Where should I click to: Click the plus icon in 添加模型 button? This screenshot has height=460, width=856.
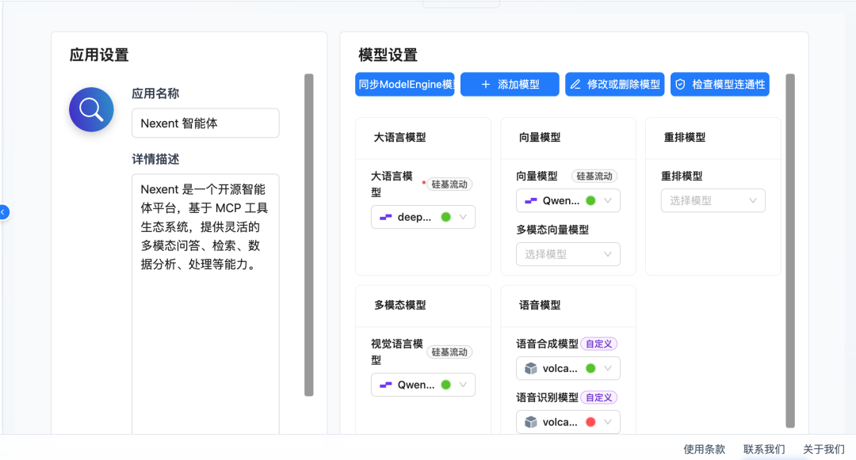[485, 85]
